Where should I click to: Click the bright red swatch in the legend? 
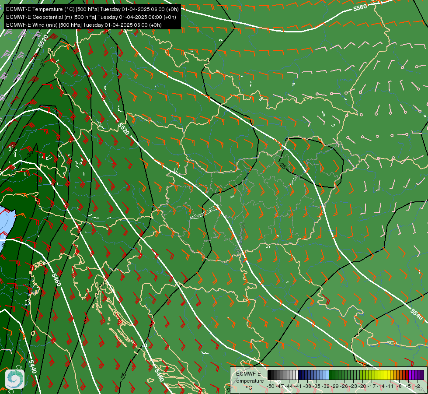pos(407,375)
